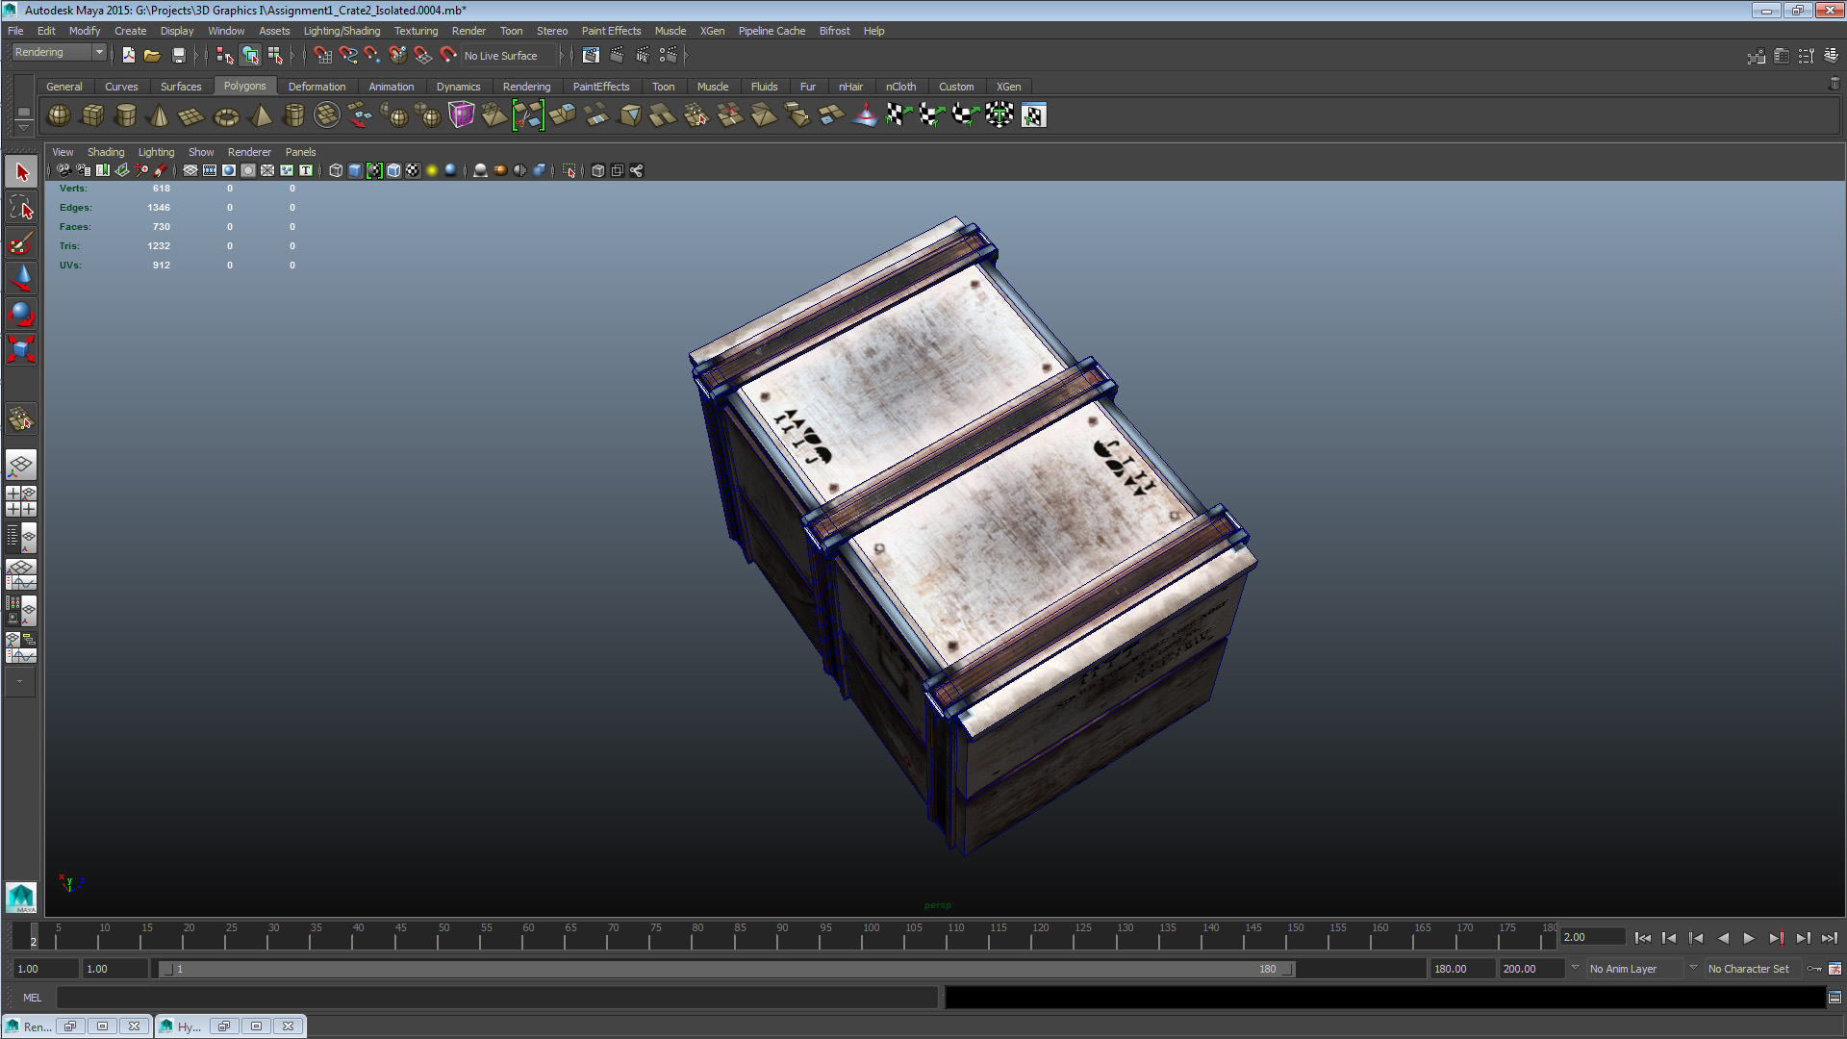
Task: Click the Save scene icon
Action: (178, 56)
